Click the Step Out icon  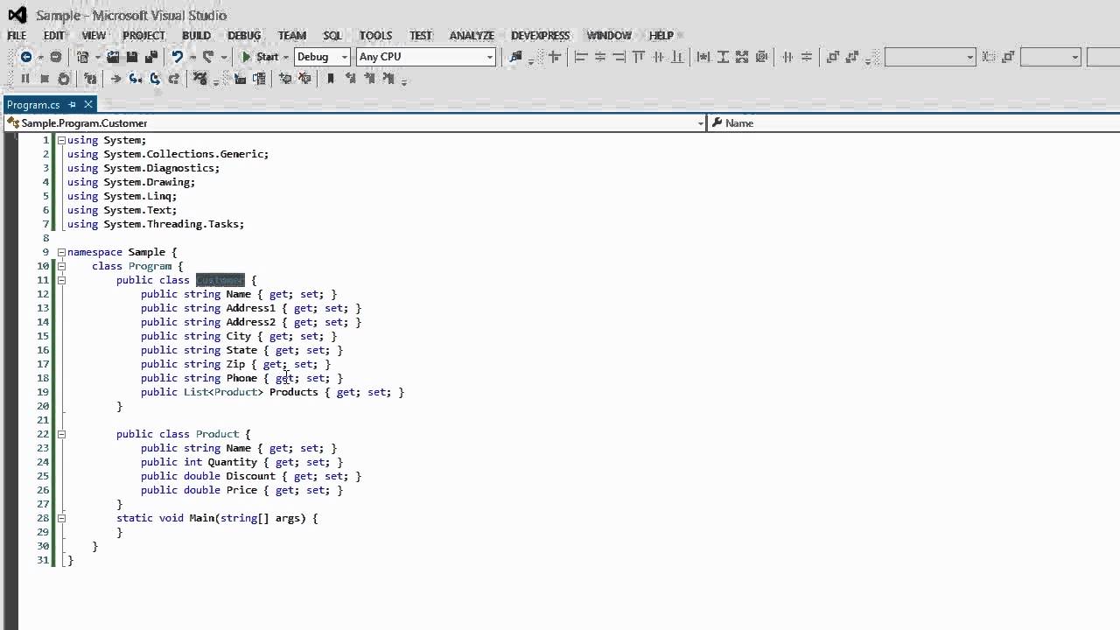tap(174, 79)
